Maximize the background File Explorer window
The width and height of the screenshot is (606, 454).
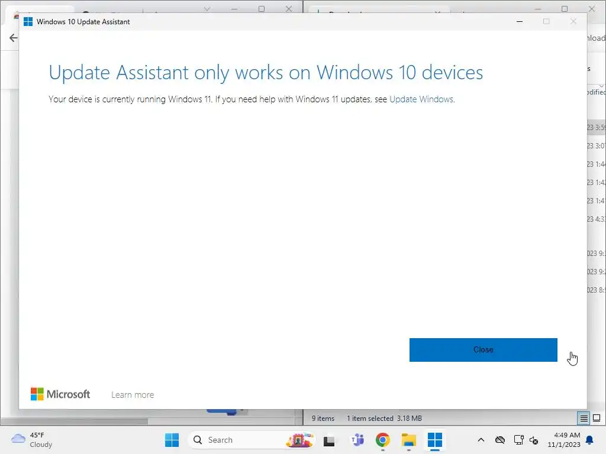(565, 8)
